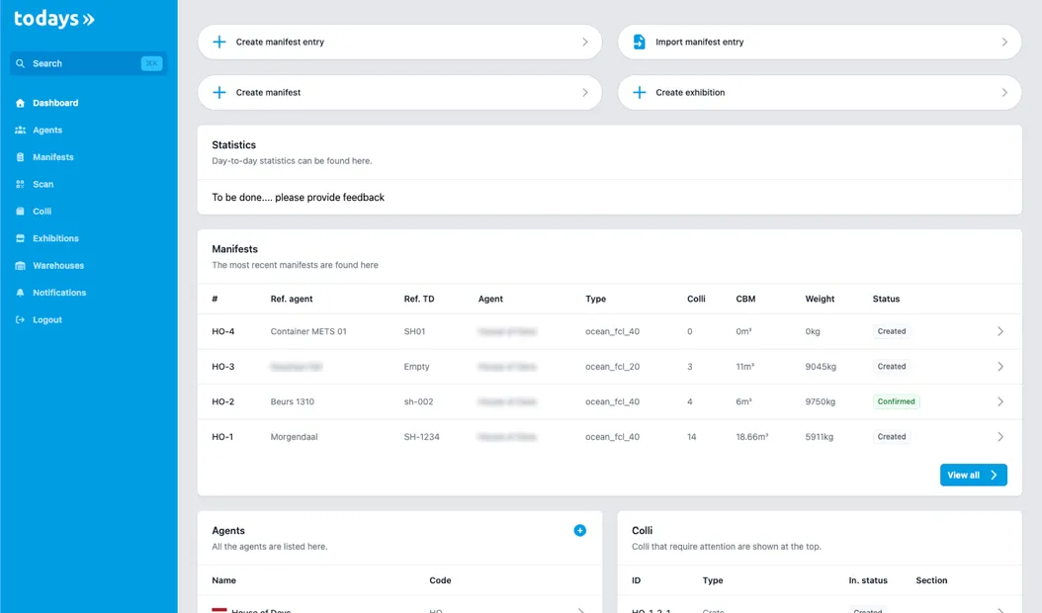The height and width of the screenshot is (613, 1042).
Task: Click manifest ID HO-3
Action: coord(223,367)
